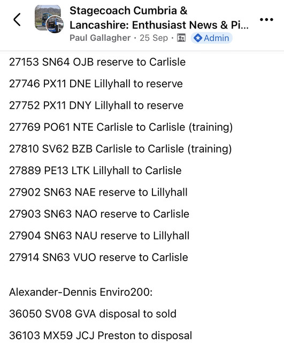This screenshot has width=284, height=343.
Task: Tap the 27810 SV62 BZB training entry
Action: [x=120, y=149]
